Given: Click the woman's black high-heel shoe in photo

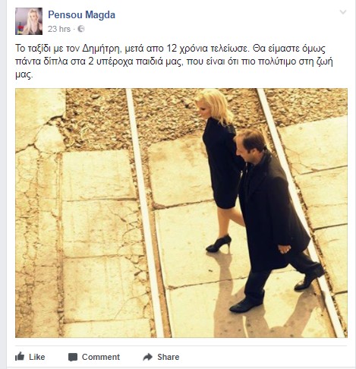Looking at the screenshot, I should coord(219,244).
